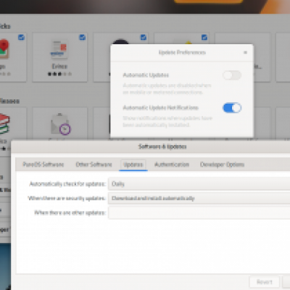This screenshot has width=290, height=290.
Task: Open the Evince app tile icon
Action: tap(59, 49)
